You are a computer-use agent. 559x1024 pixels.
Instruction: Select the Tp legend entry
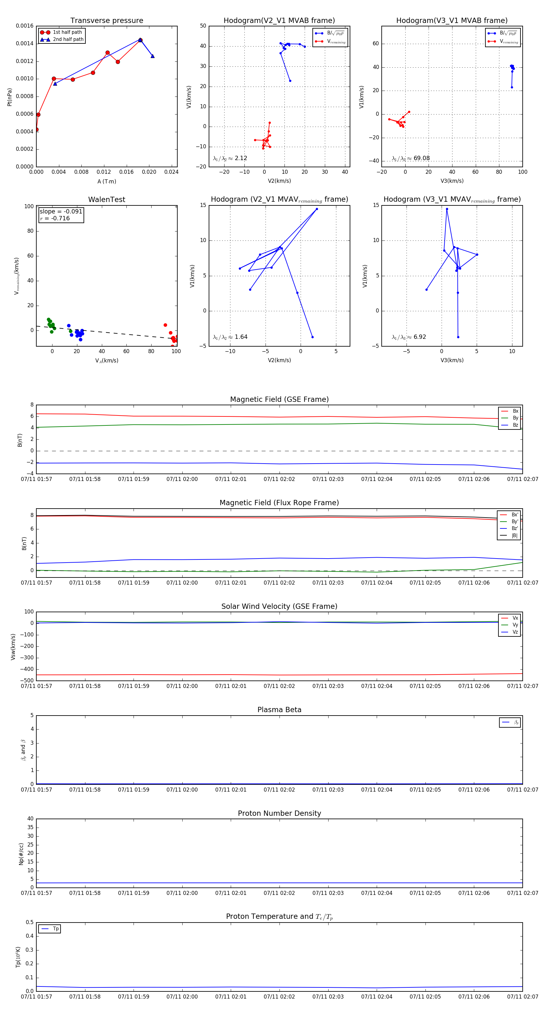[x=50, y=929]
